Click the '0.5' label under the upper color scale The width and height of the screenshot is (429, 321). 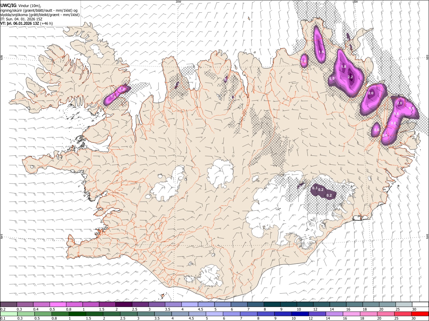(x=52, y=309)
